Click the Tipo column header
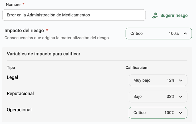Viewport: 196px width, 124px height. (x=11, y=68)
